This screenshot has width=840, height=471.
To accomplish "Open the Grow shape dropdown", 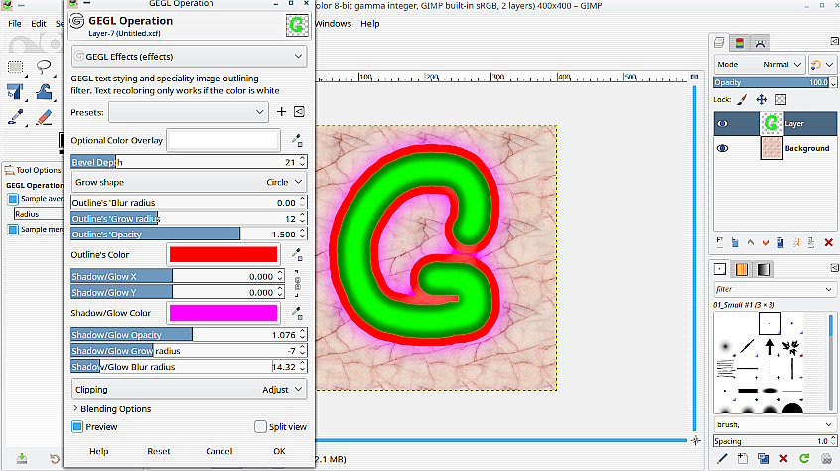I will click(189, 182).
